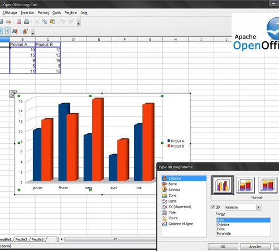Switch to the Feuille3 sheet tab
Viewport: 279px width, 251px height.
coord(38,239)
